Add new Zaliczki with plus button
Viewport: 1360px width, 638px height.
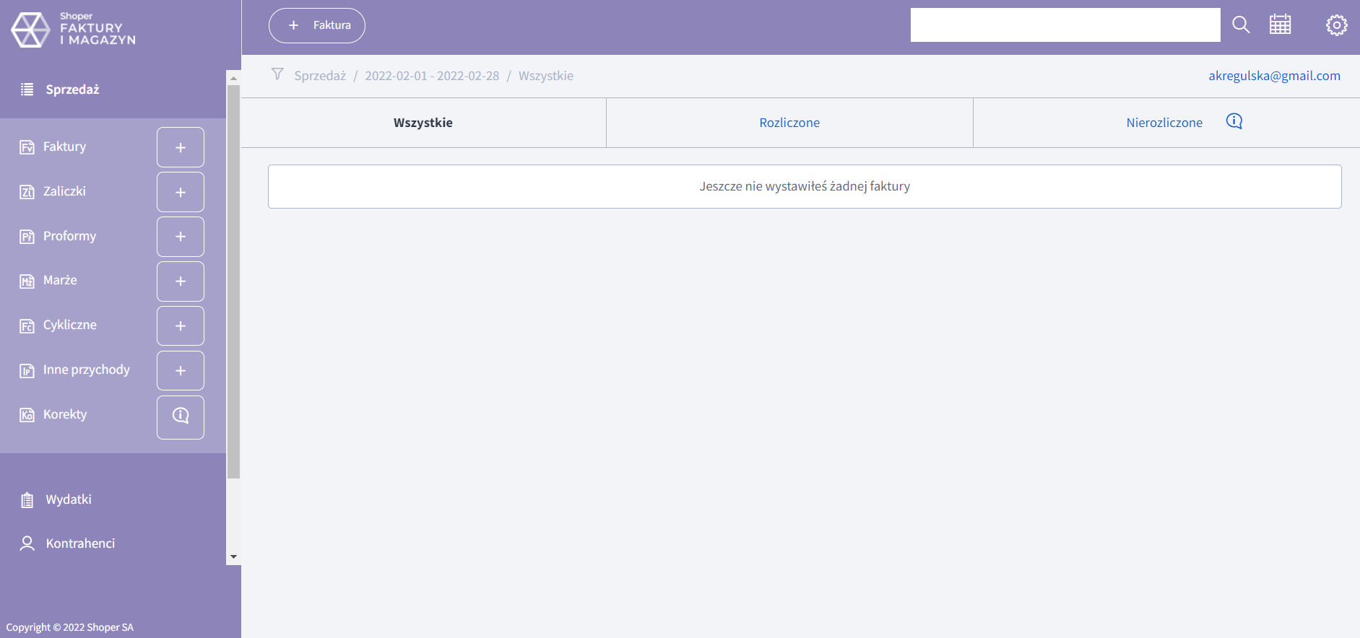tap(181, 192)
